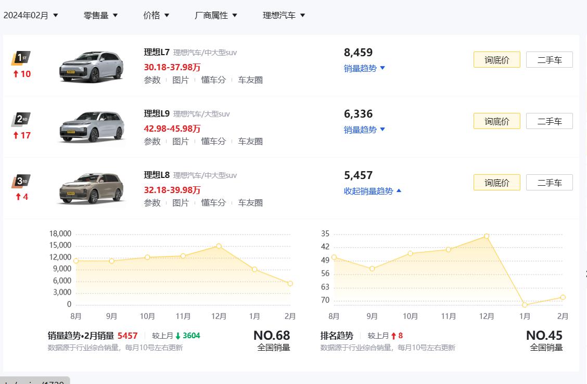Click the red 5457 February sales value
The height and width of the screenshot is (384, 587).
[x=127, y=335]
